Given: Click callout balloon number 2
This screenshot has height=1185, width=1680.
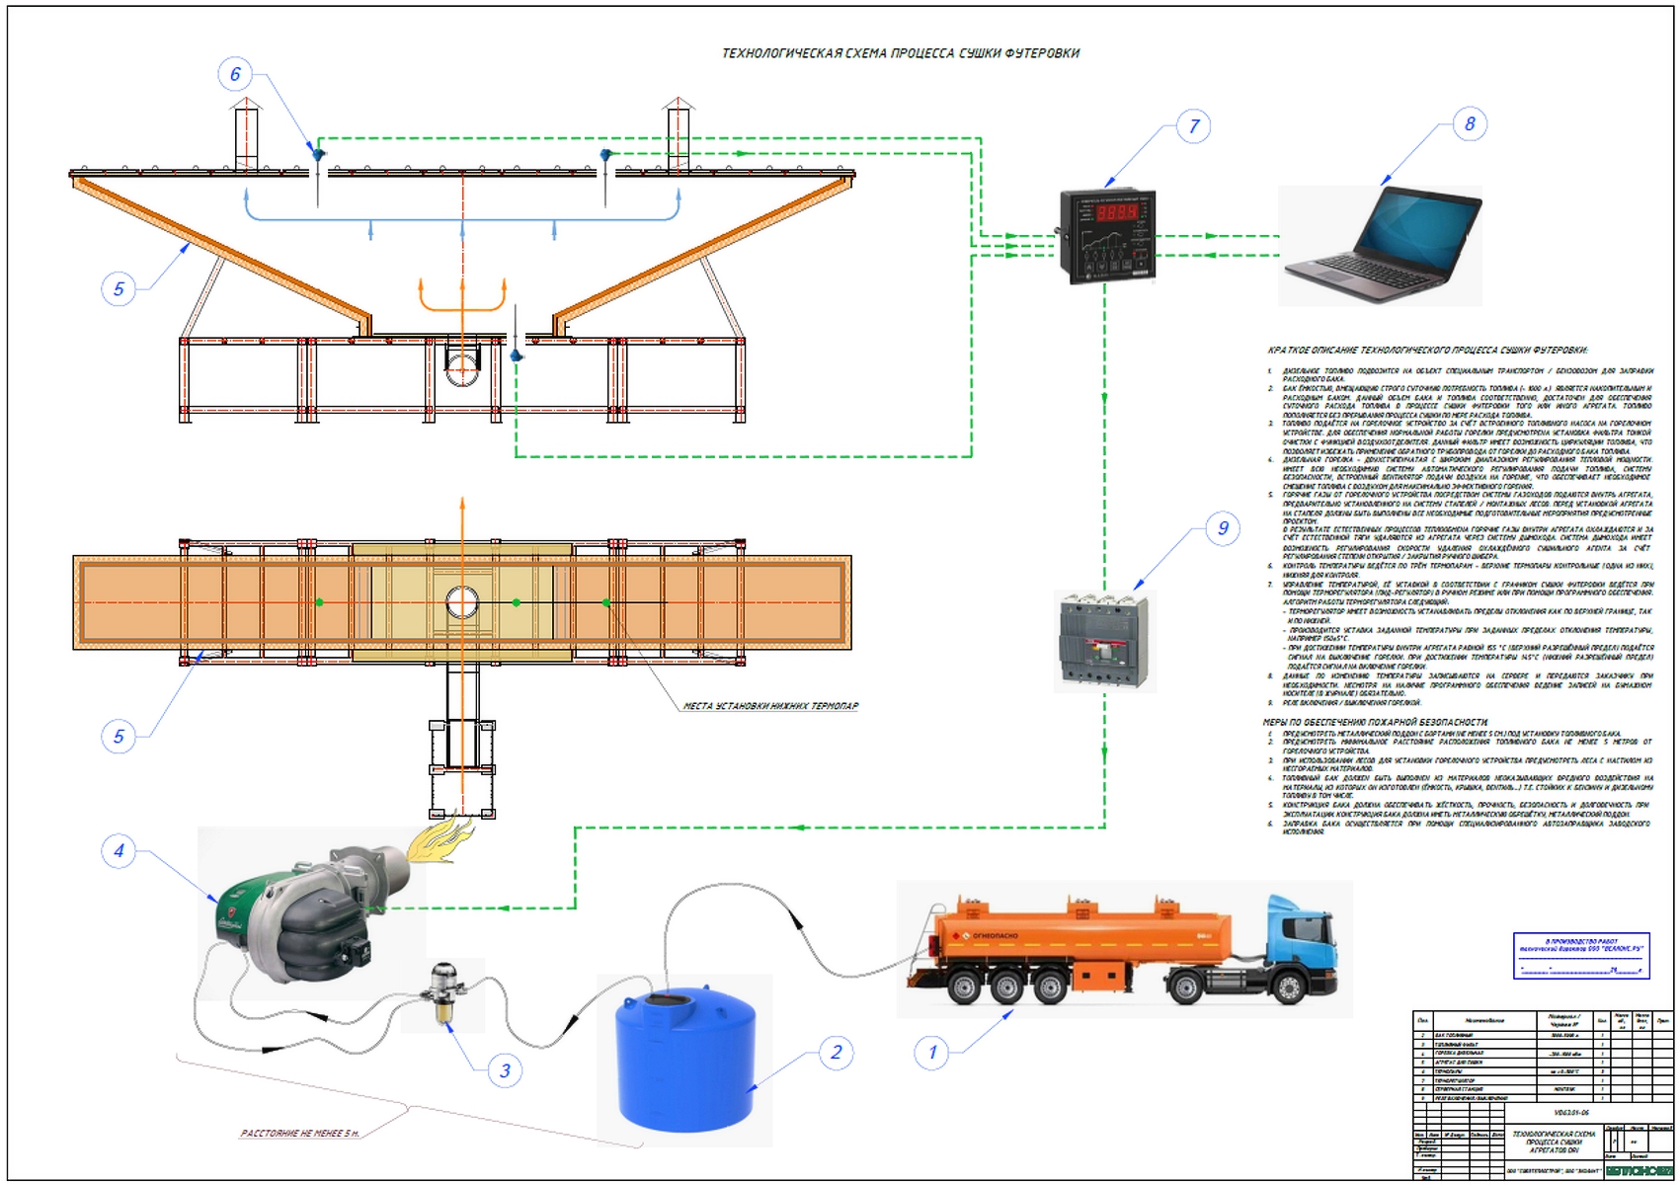Looking at the screenshot, I should (x=836, y=1052).
